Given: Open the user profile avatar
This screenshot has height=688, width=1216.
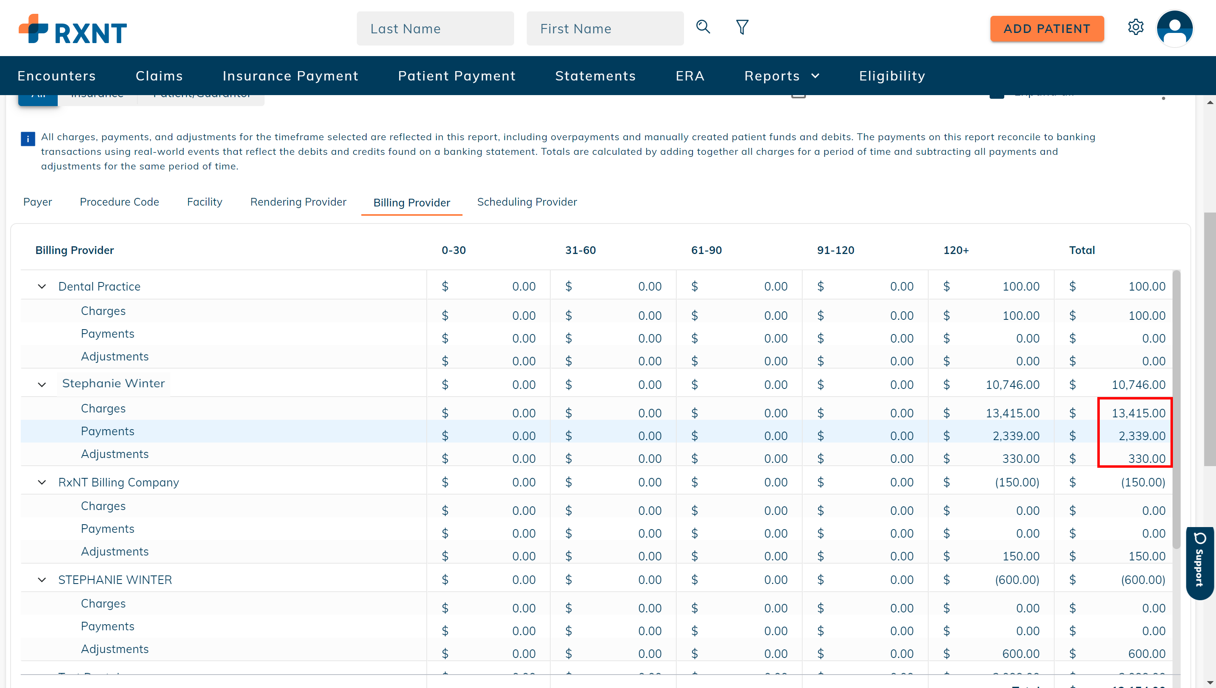Looking at the screenshot, I should 1175,28.
